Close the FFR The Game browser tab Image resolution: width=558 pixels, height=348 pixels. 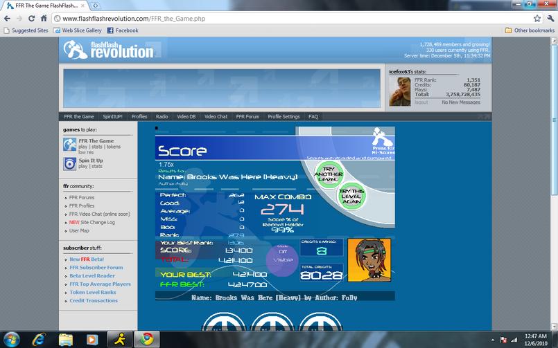(83, 6)
